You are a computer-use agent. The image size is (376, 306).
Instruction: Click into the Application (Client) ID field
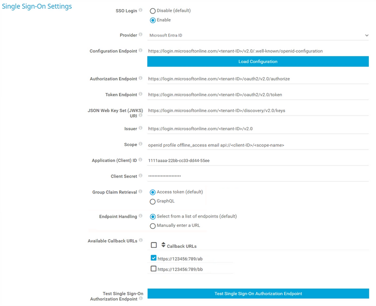258,160
